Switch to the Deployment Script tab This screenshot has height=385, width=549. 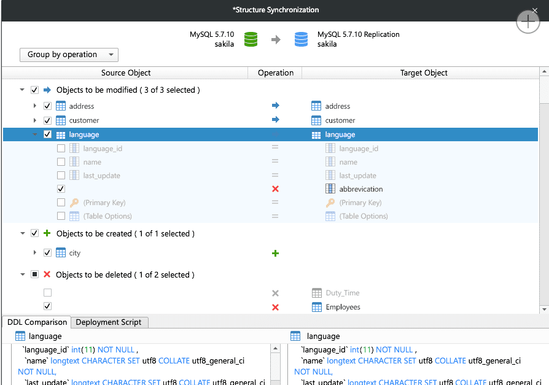coord(109,322)
